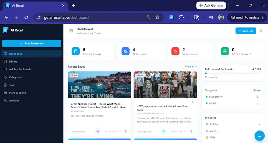Open a new browser tab
Image resolution: width=268 pixels, height=143 pixels.
point(73,6)
